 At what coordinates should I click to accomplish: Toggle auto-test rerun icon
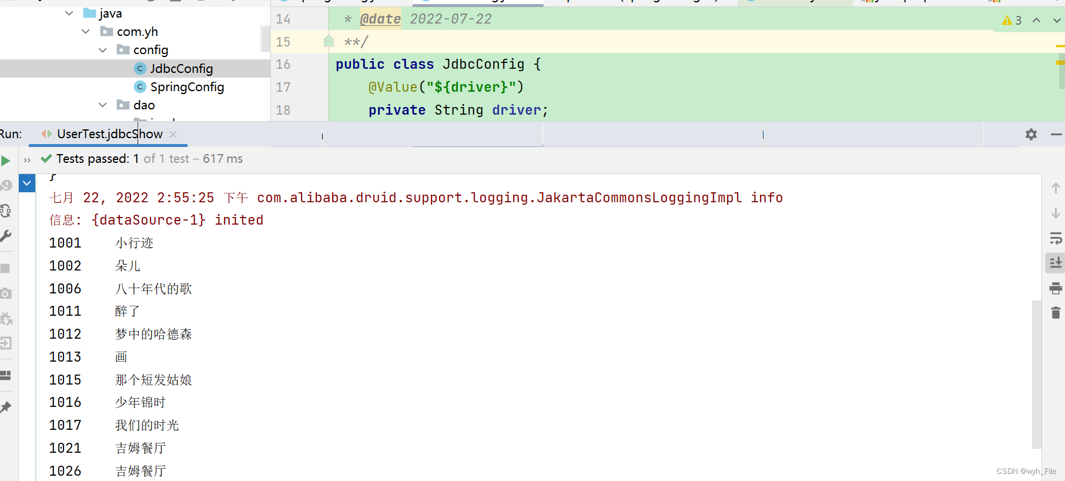[x=5, y=211]
